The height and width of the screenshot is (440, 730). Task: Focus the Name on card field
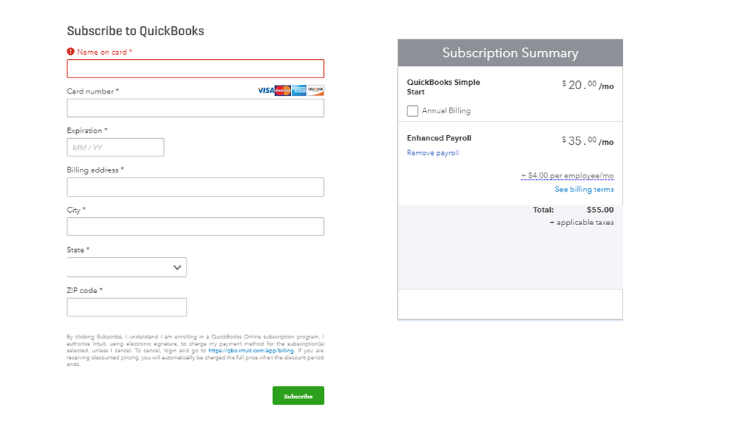[x=195, y=69]
